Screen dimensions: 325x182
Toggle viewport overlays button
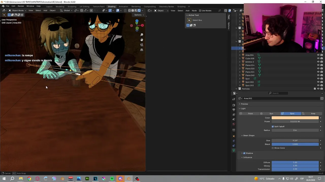coord(118,11)
